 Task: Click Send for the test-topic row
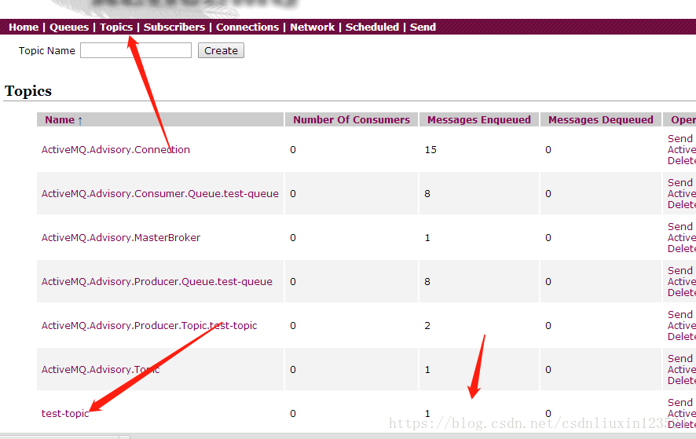[681, 402]
